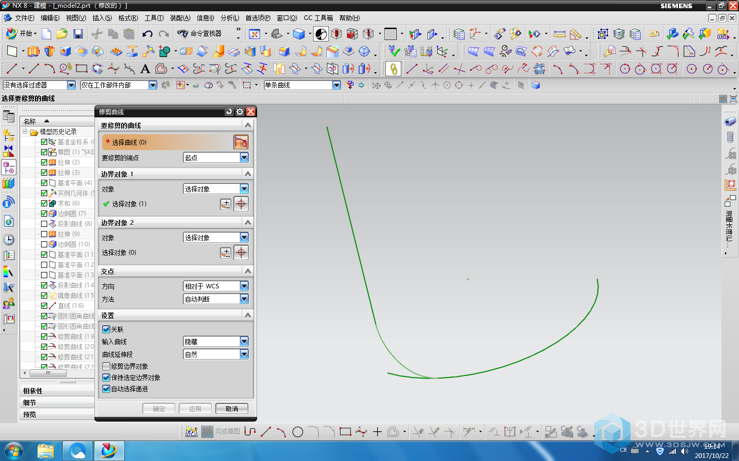
Task: Click the trim curve selection icon in dialog
Action: coord(241,142)
